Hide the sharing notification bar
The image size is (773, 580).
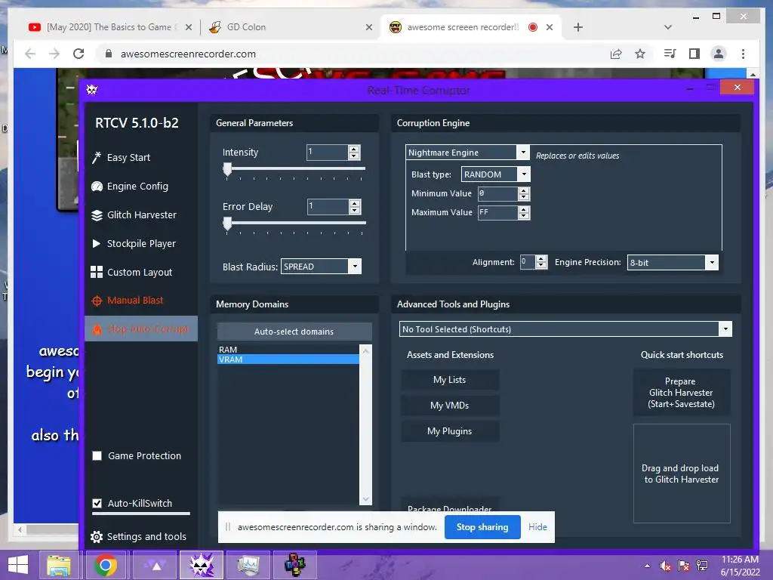coord(537,527)
